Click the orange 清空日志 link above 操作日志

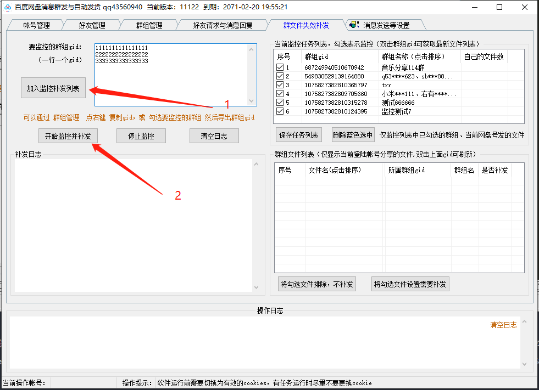(x=503, y=325)
